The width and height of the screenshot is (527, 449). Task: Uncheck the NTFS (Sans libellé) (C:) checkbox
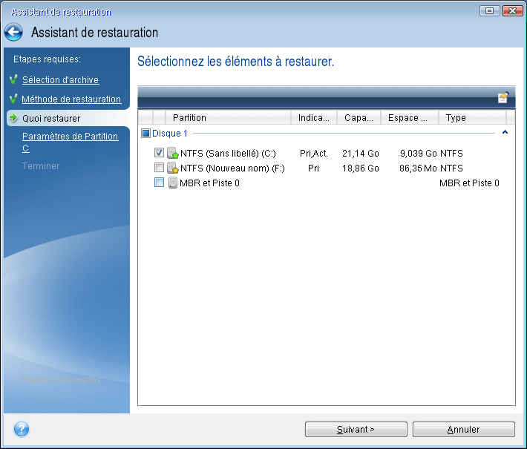159,153
